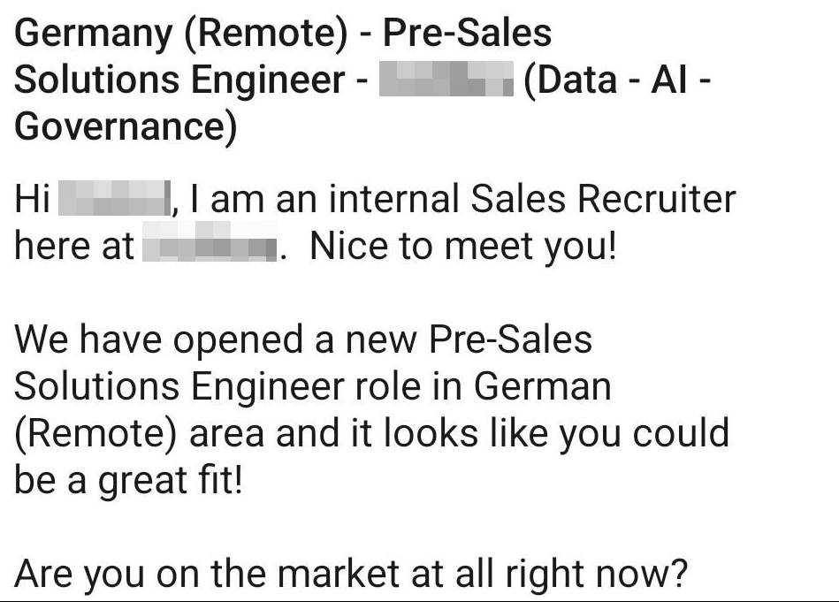Image resolution: width=839 pixels, height=602 pixels.
Task: Click the greeting word "Hi"
Action: [x=33, y=199]
